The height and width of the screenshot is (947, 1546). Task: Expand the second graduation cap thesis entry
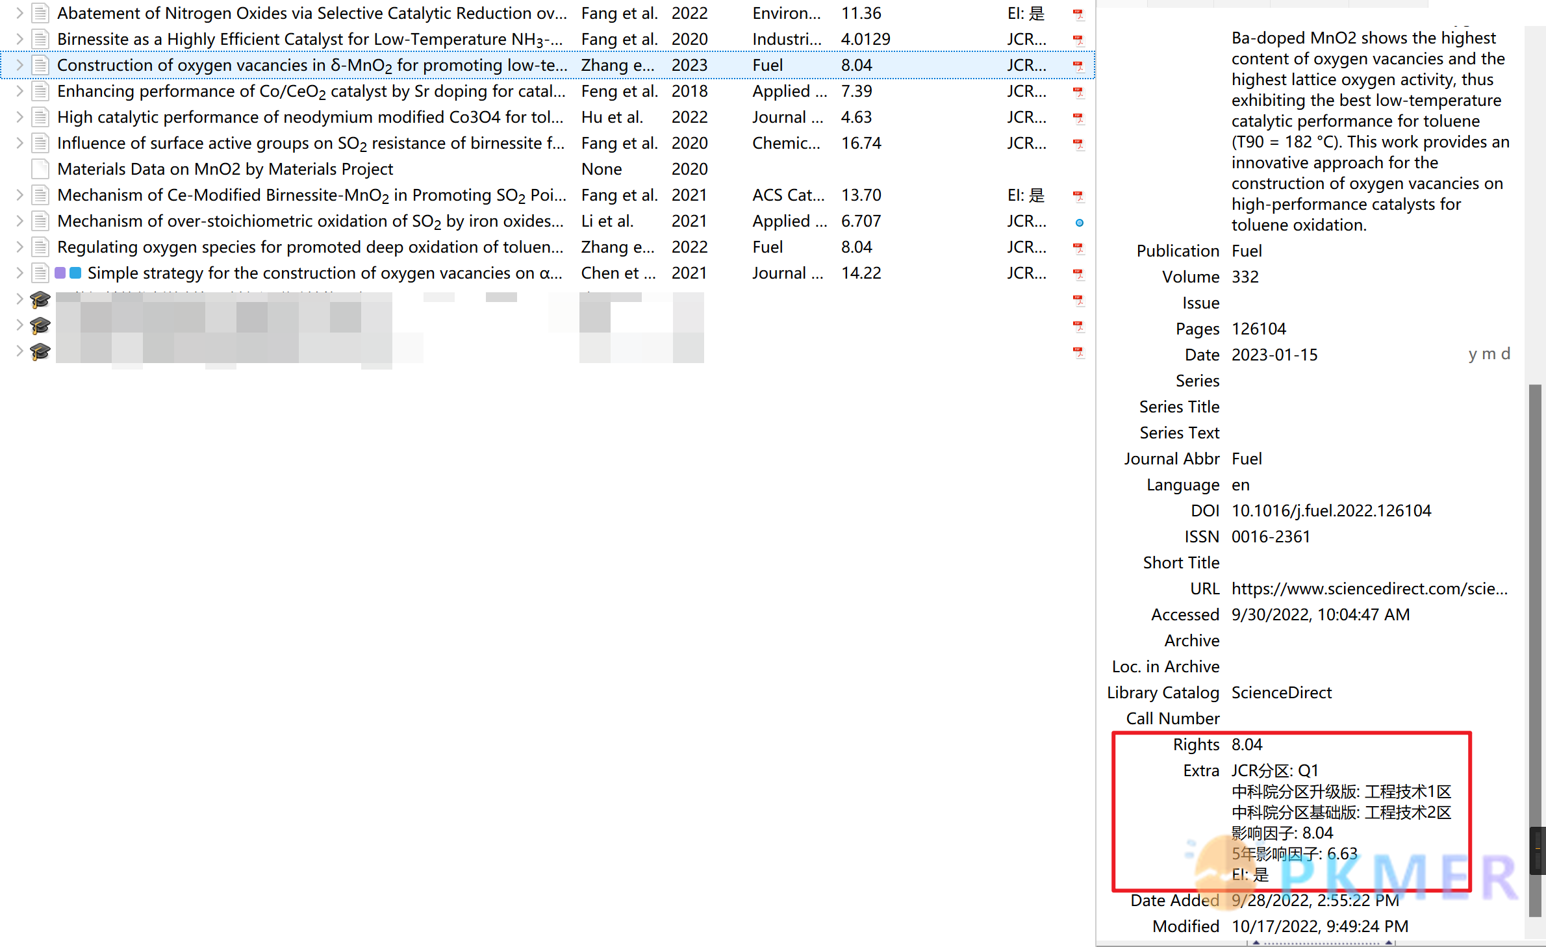[19, 325]
